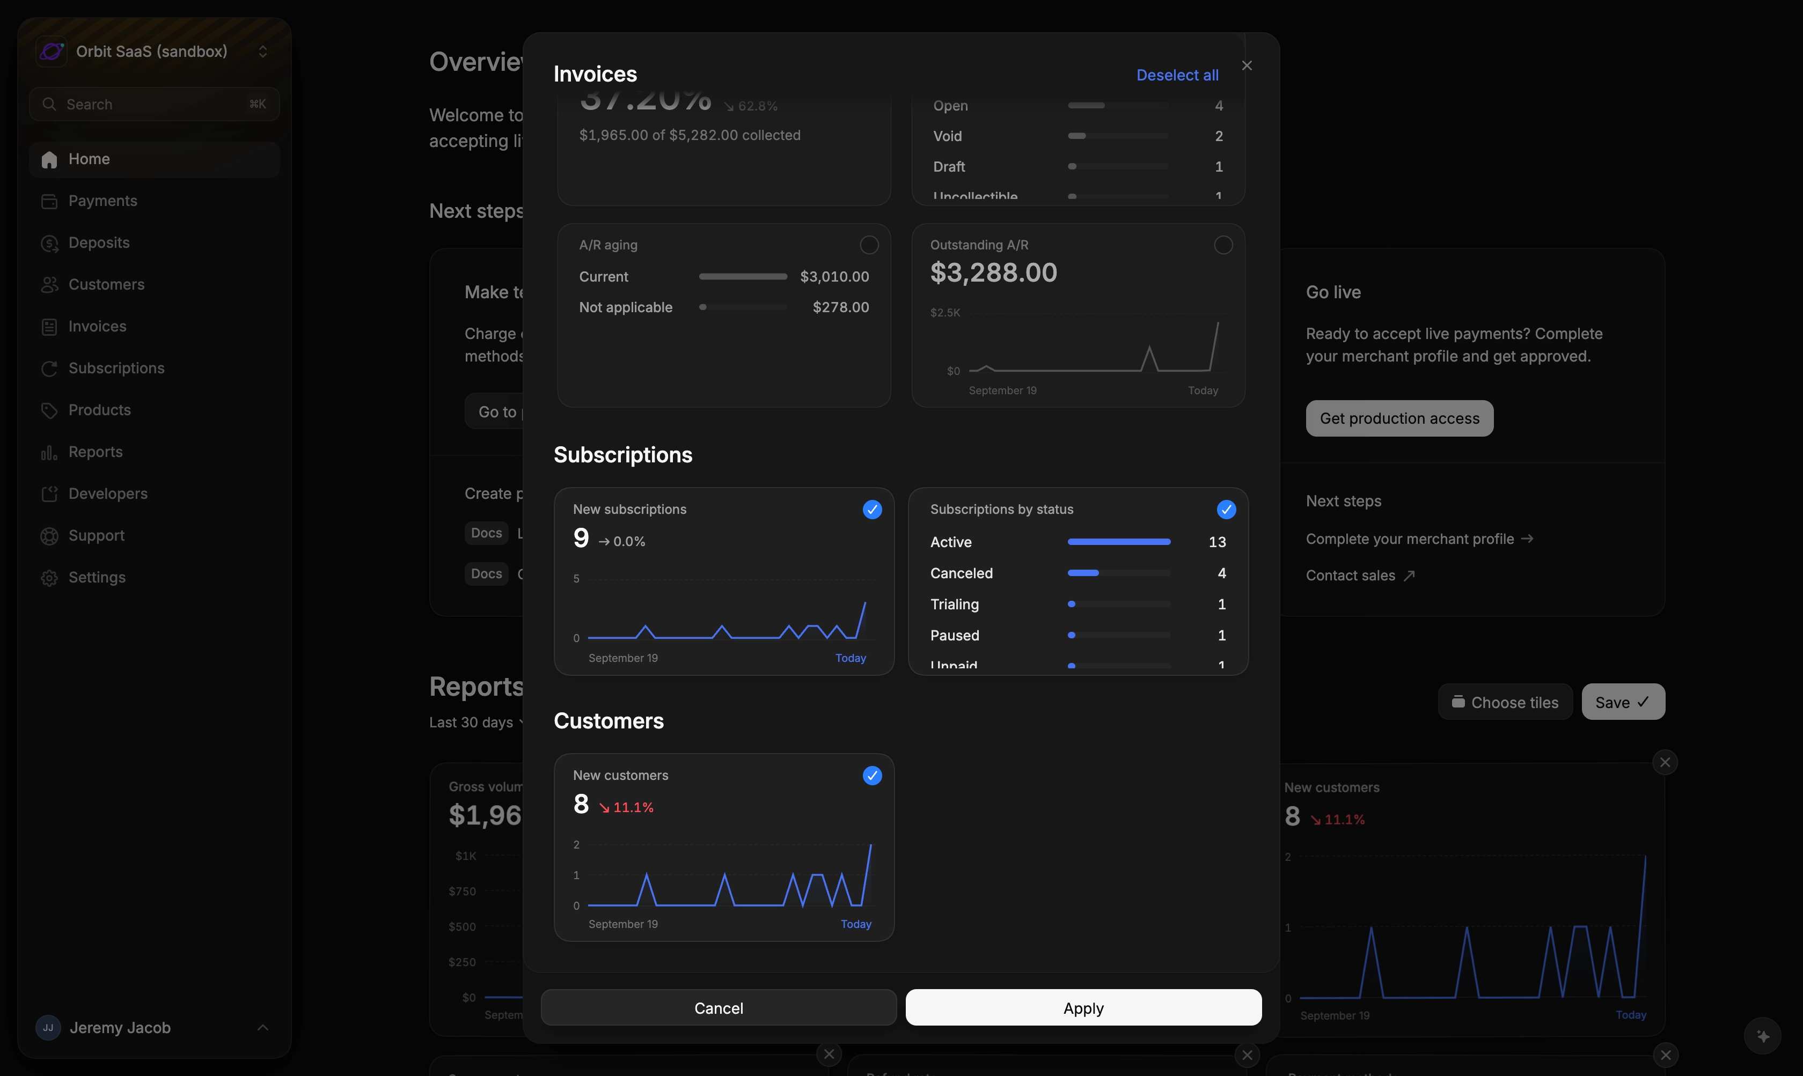Uncheck the New subscriptions tile
The image size is (1803, 1076).
click(x=873, y=510)
